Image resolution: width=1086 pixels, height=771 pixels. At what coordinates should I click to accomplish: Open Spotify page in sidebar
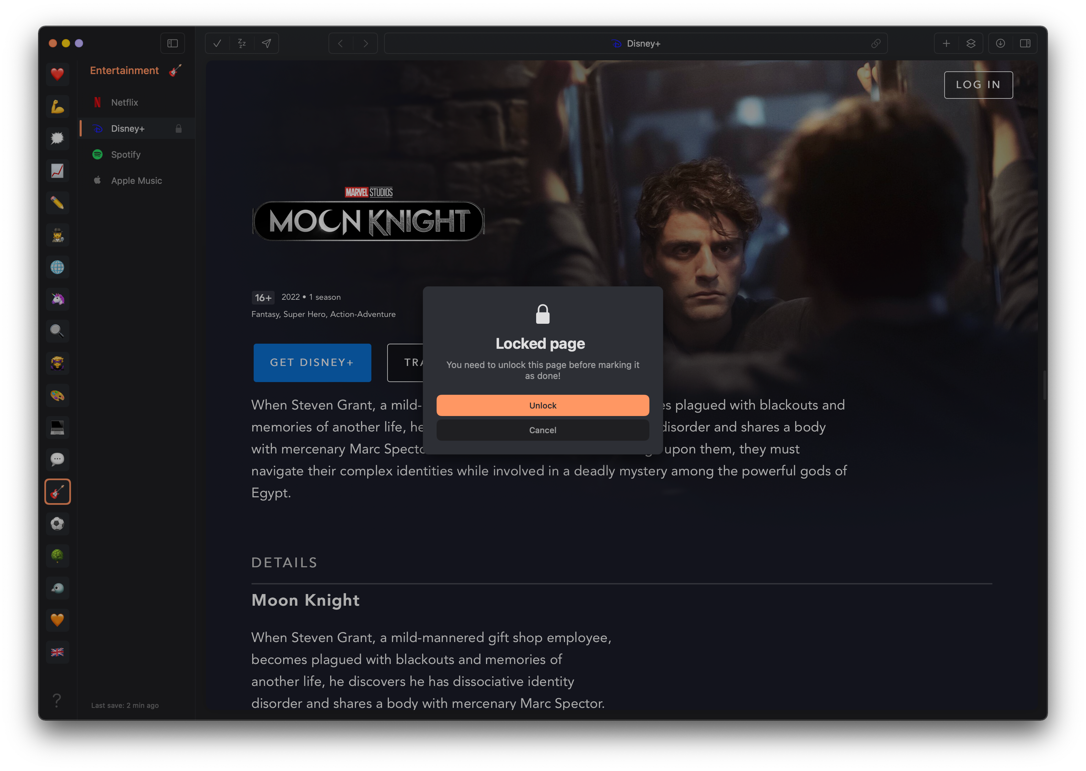click(x=125, y=155)
